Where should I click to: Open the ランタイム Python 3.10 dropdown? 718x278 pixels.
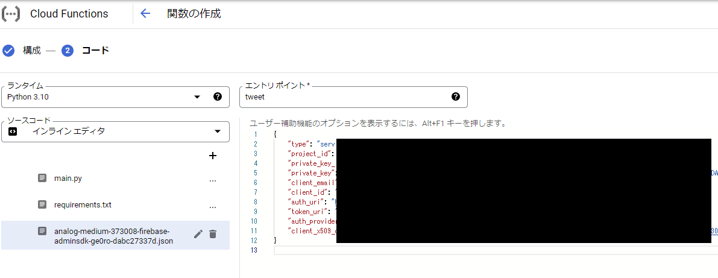[x=115, y=96]
